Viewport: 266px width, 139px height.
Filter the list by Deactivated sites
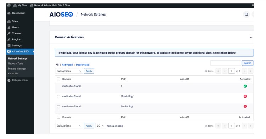[x=83, y=65]
